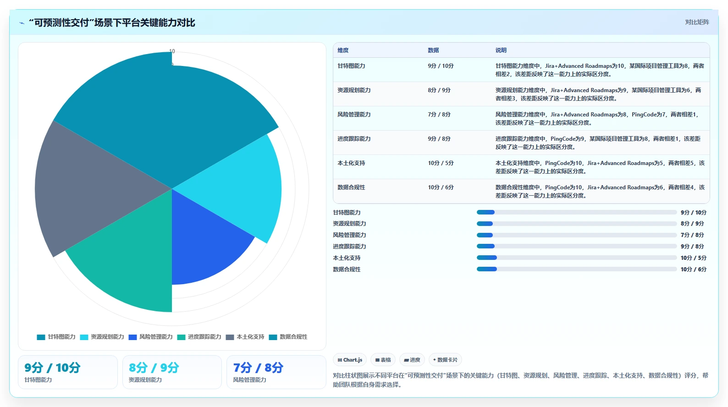Click the Chart.js tag

click(x=350, y=360)
